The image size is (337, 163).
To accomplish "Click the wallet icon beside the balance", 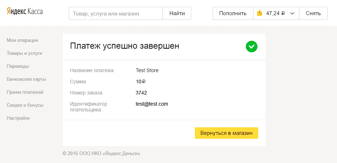I will click(259, 13).
